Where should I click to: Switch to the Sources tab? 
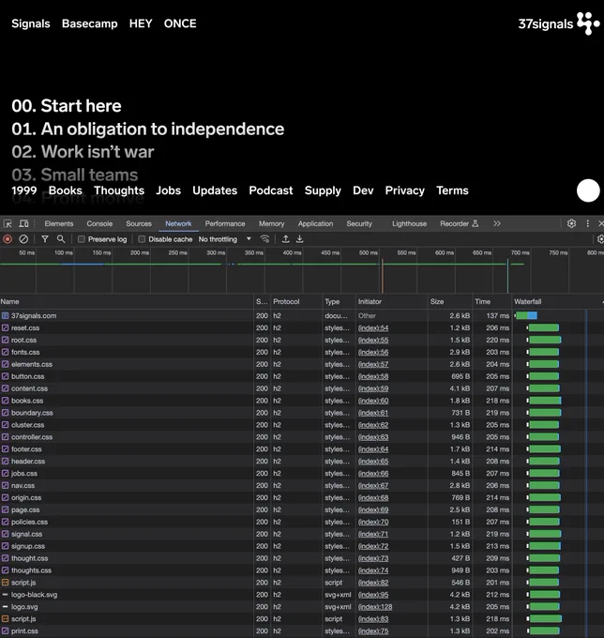tap(139, 224)
